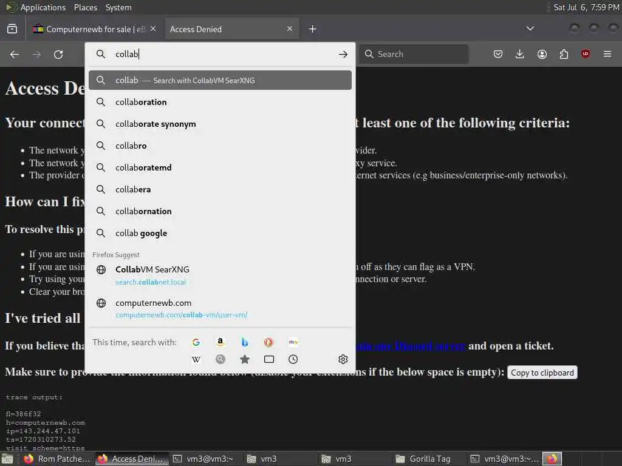
Task: Search this time with Google
Action: [196, 342]
